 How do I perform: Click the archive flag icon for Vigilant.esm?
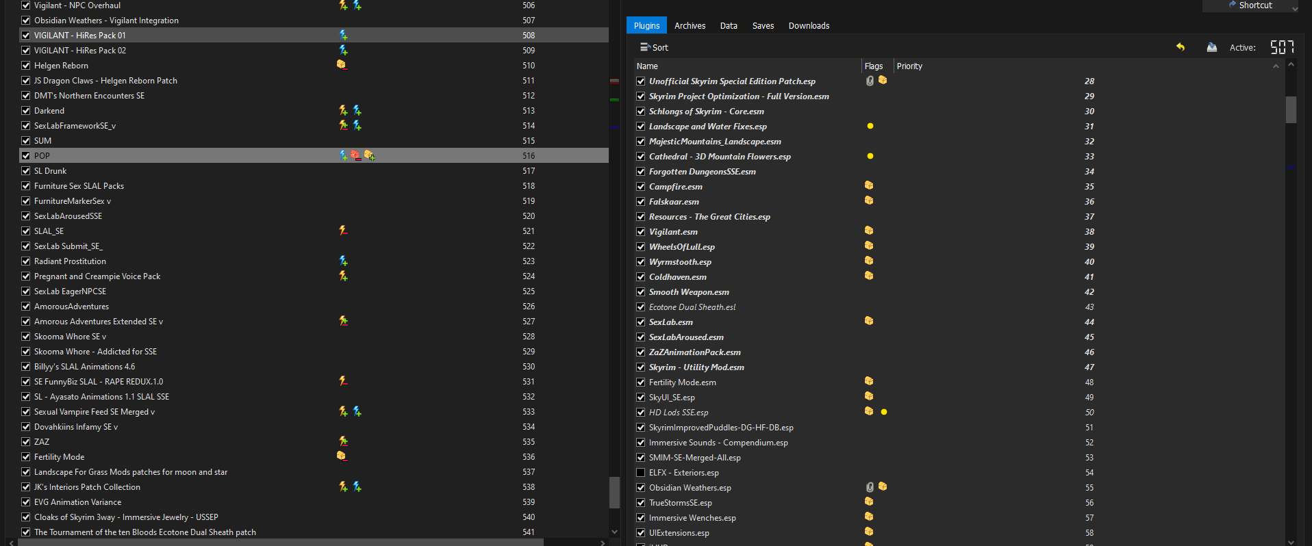[x=869, y=231]
